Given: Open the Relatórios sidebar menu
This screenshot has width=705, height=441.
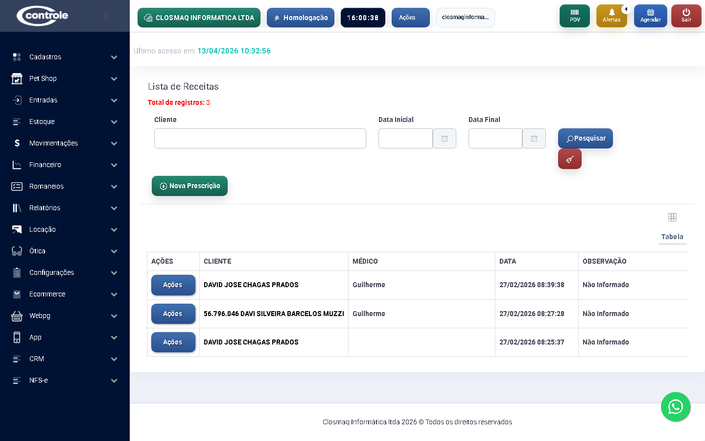Looking at the screenshot, I should click(65, 208).
